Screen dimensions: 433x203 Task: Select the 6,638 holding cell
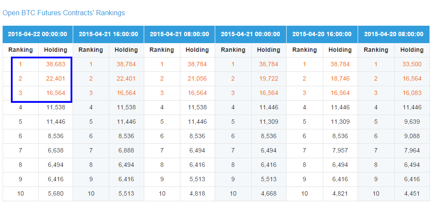[55, 151]
